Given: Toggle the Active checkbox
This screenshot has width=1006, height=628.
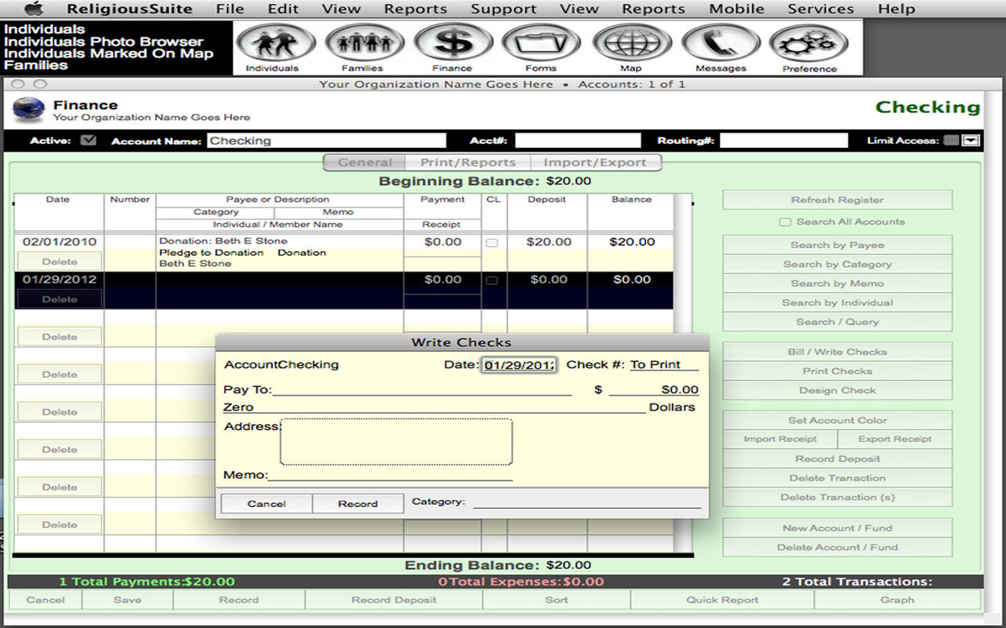Looking at the screenshot, I should click(88, 141).
